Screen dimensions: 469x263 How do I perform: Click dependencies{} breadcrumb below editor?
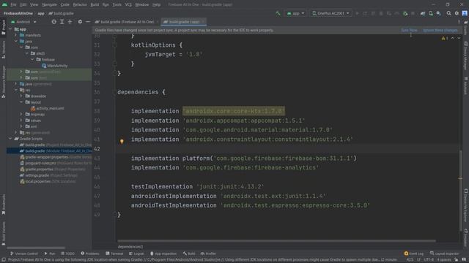point(130,247)
